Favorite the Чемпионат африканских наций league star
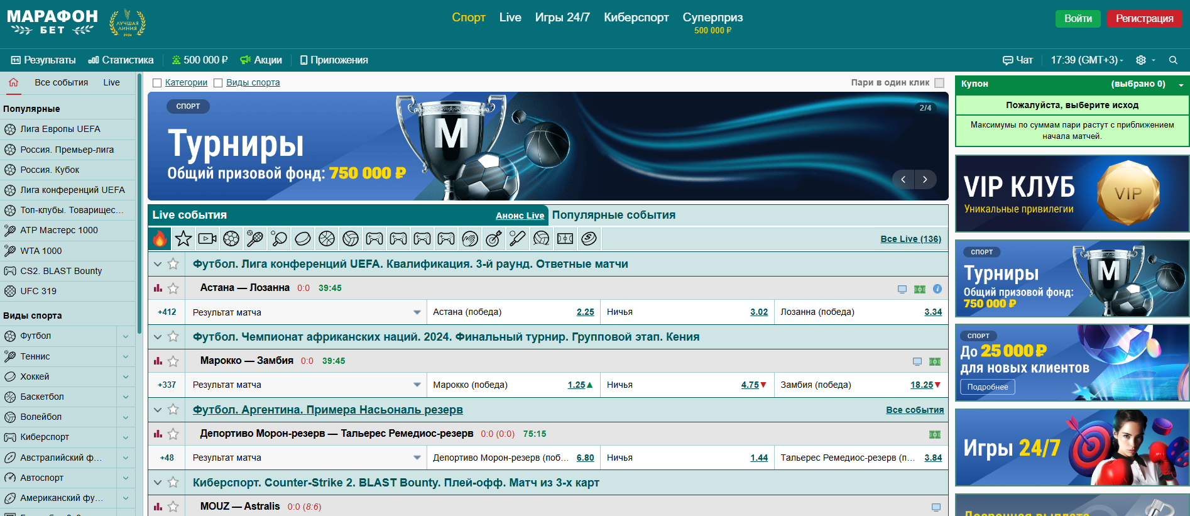 [x=173, y=337]
